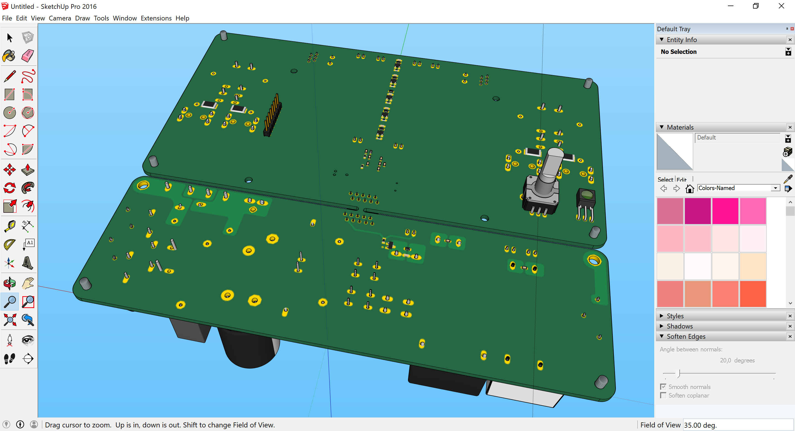Pick the pink Eraser tool
Viewport: 795px width, 431px height.
(28, 56)
